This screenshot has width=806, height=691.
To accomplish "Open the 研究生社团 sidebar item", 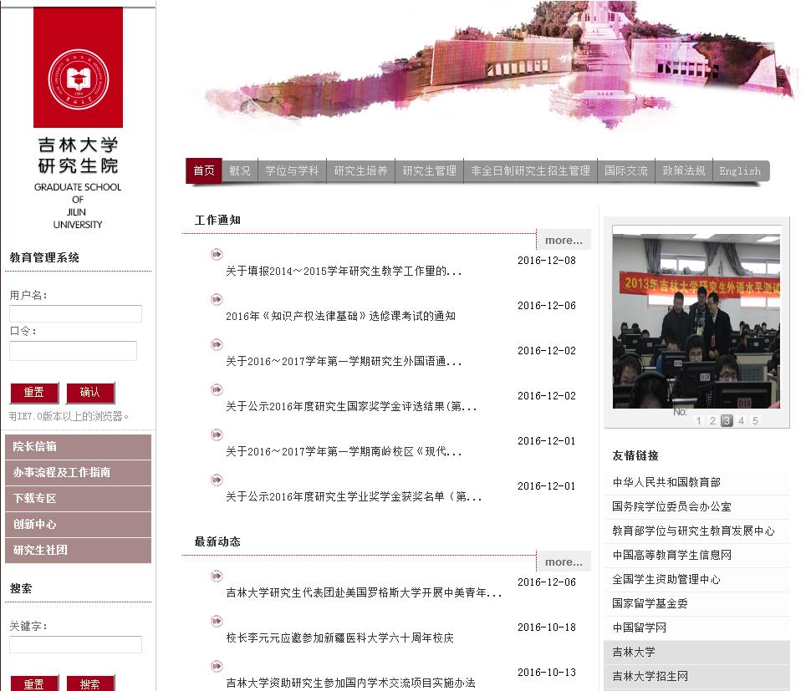I will click(x=78, y=551).
